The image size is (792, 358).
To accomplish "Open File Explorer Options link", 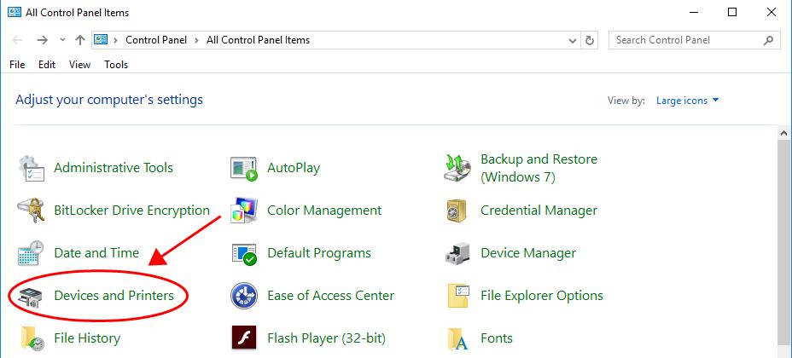I will 542,296.
